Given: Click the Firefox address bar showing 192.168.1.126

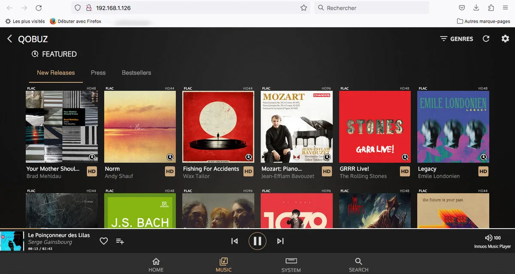Looking at the screenshot, I should 191,8.
